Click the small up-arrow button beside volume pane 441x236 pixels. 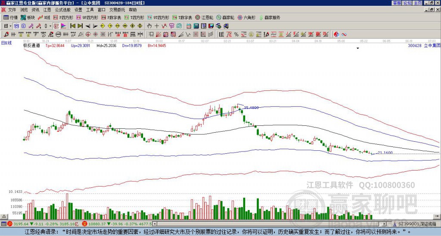tap(4, 216)
